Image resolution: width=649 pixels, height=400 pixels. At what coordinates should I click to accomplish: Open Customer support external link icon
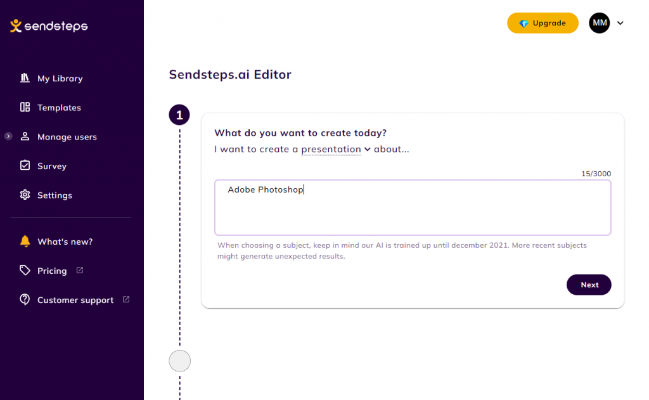[126, 299]
